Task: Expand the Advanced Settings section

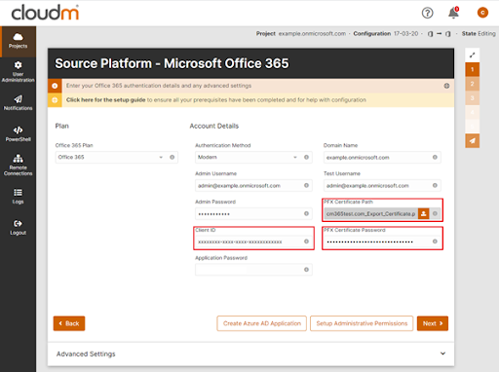Action: point(250,353)
